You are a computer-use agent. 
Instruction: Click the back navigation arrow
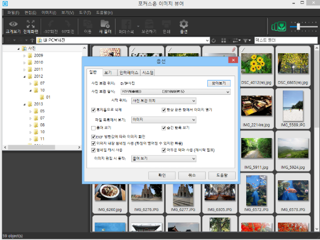click(9, 40)
